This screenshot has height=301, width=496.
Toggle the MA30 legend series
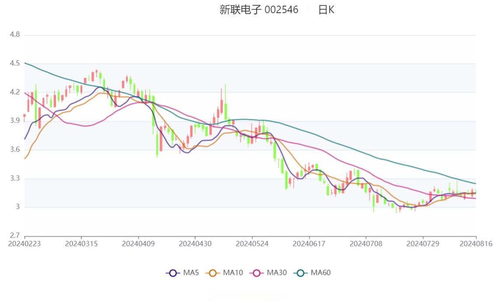coord(268,273)
